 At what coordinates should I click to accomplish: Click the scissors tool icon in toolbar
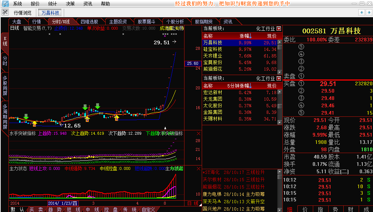pyautogui.click(x=5, y=12)
